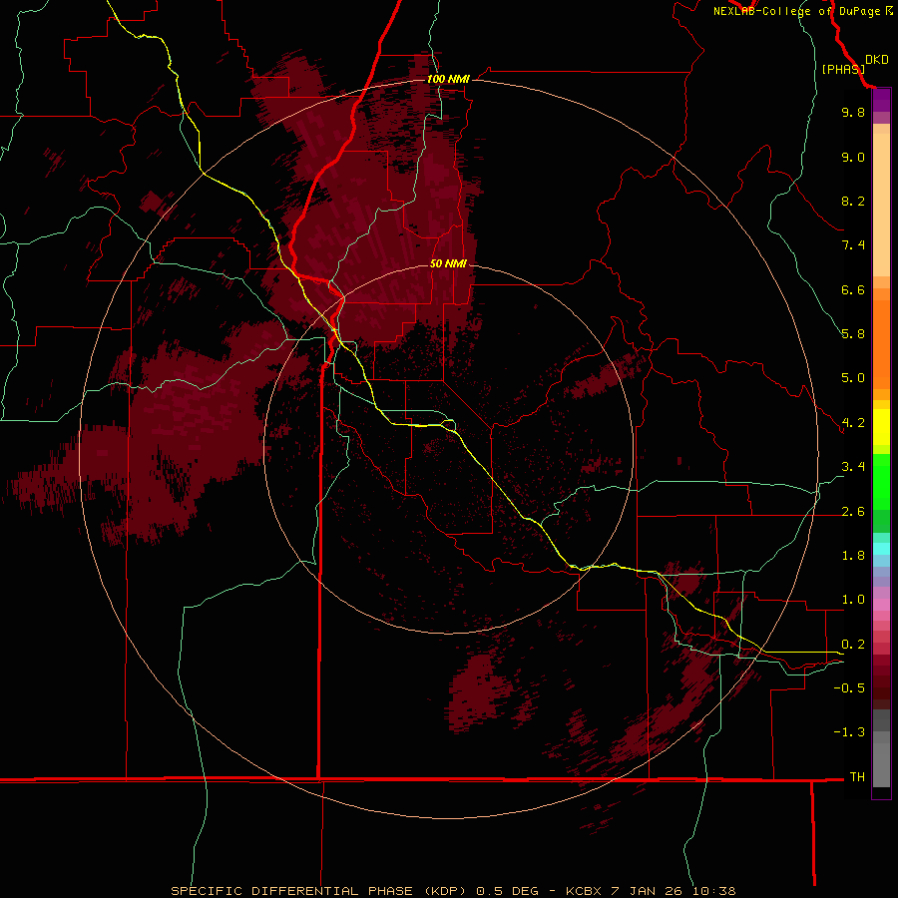Pick the orange segment of the color bar
The image size is (898, 898).
click(881, 344)
